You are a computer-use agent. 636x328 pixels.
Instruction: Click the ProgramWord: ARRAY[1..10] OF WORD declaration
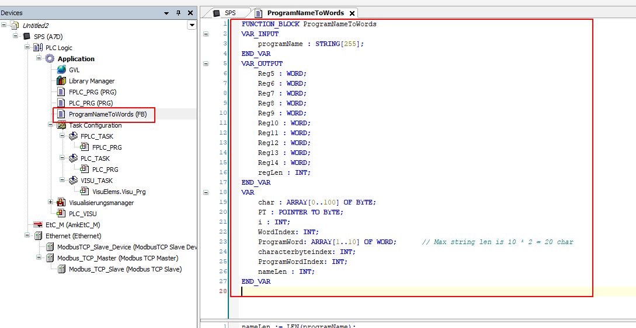tap(327, 242)
